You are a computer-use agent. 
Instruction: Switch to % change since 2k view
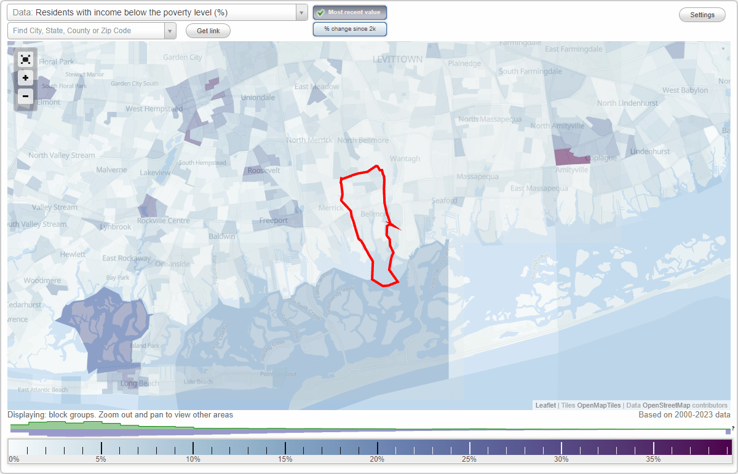(x=350, y=28)
